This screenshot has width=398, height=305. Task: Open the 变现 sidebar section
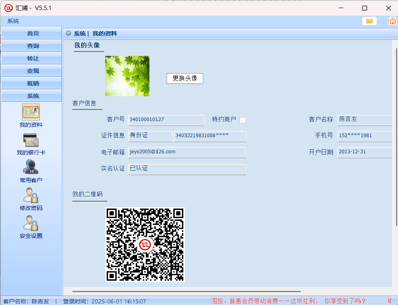[x=31, y=71]
